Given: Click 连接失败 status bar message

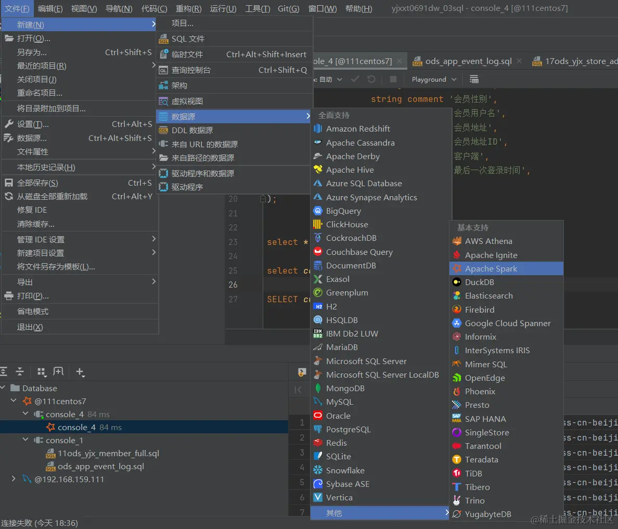Looking at the screenshot, I should [40, 523].
